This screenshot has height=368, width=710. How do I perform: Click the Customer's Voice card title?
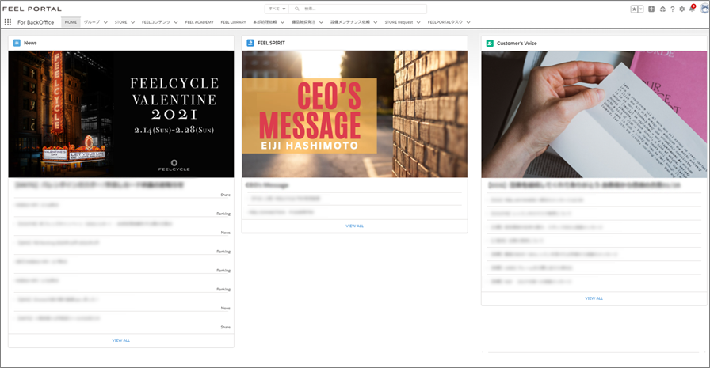(517, 44)
